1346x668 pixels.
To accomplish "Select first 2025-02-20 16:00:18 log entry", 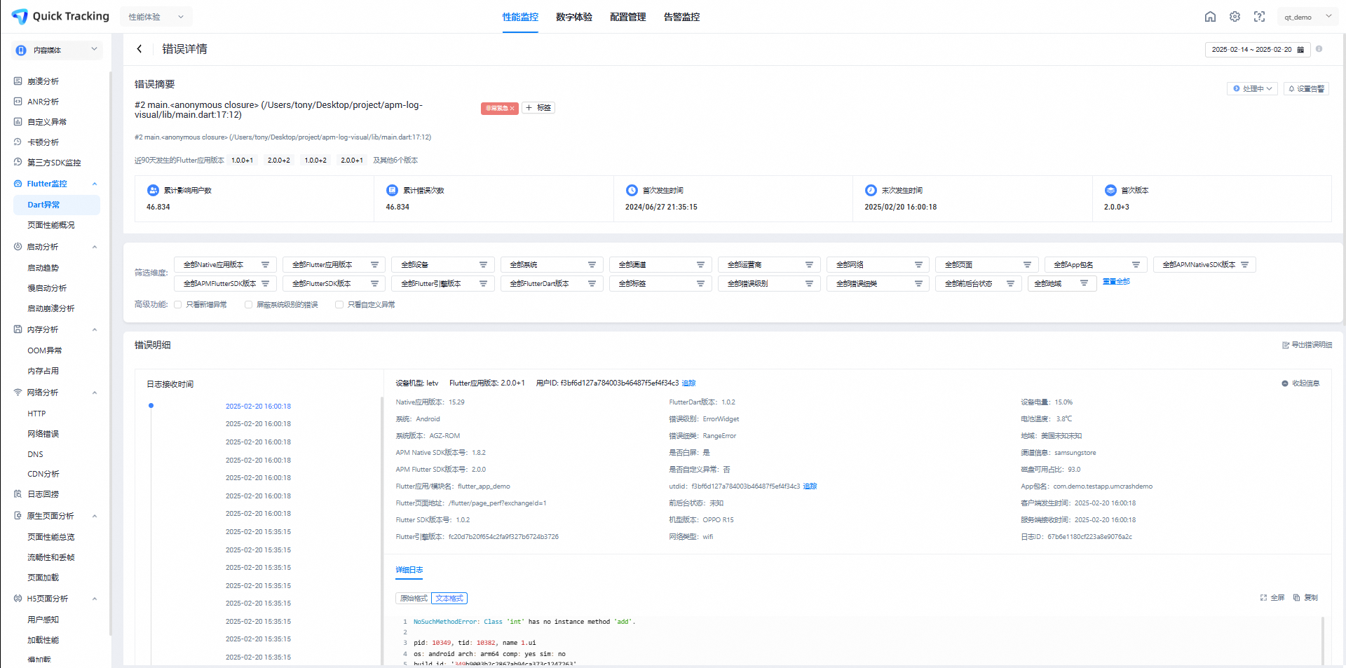I will pos(258,407).
